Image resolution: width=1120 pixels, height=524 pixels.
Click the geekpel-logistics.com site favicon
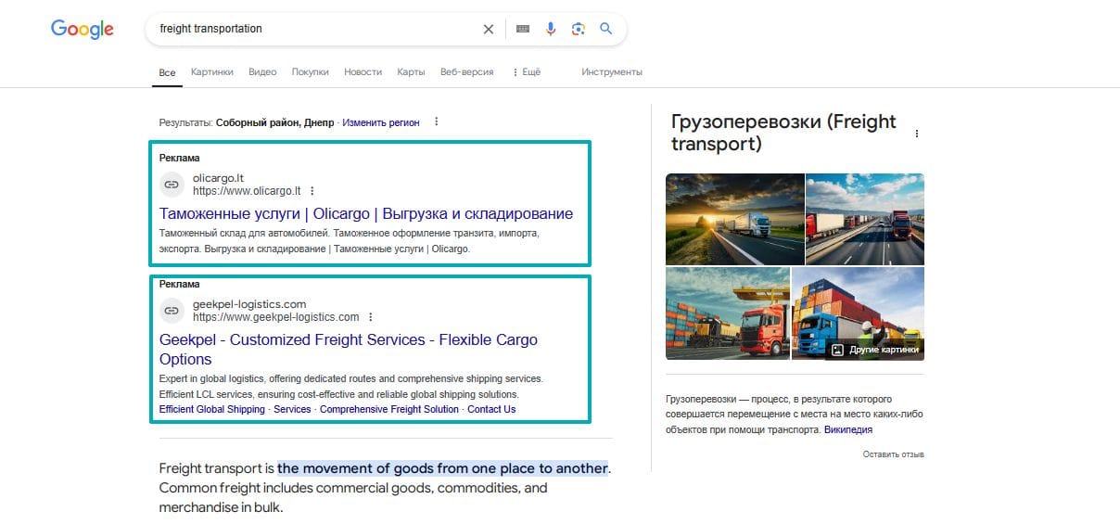pos(172,311)
